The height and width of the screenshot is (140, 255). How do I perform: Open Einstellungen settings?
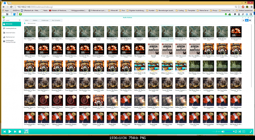click(45, 20)
